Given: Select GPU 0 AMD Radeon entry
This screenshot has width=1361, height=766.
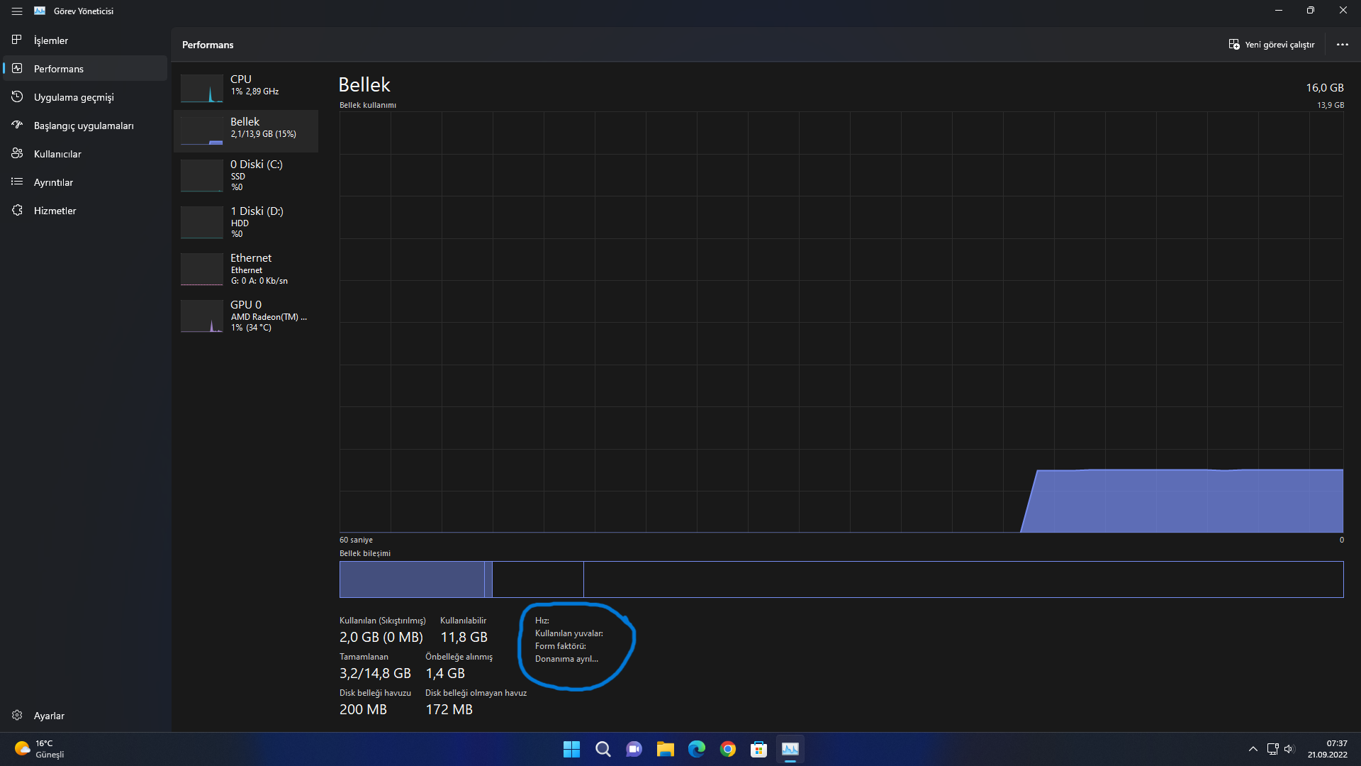Looking at the screenshot, I should [x=246, y=316].
